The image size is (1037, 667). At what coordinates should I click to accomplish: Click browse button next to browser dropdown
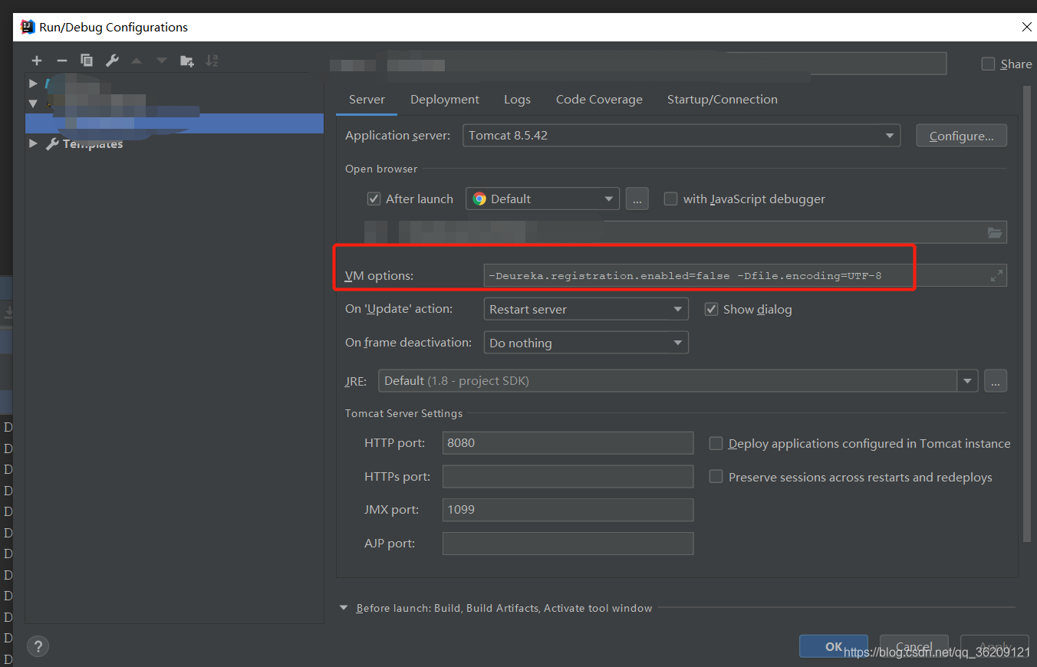point(637,199)
